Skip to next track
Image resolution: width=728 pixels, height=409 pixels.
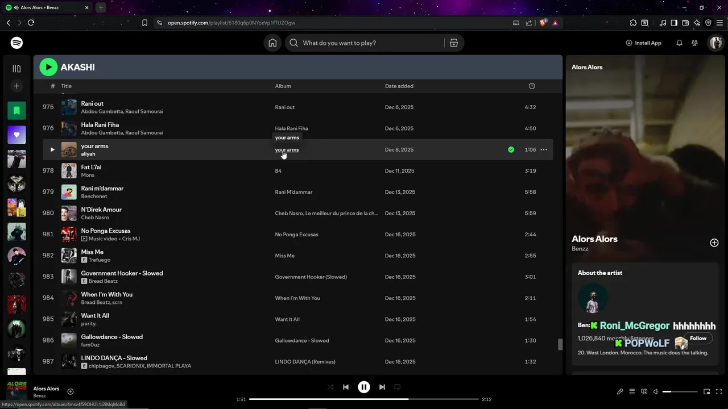tap(382, 387)
